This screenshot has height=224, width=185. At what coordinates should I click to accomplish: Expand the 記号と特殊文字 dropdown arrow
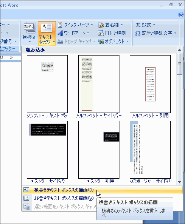point(175,33)
